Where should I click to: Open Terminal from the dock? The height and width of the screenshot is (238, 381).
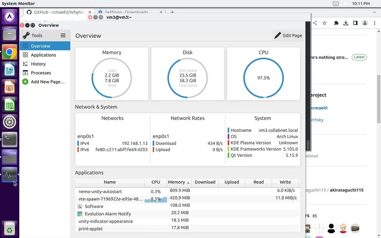(10, 140)
